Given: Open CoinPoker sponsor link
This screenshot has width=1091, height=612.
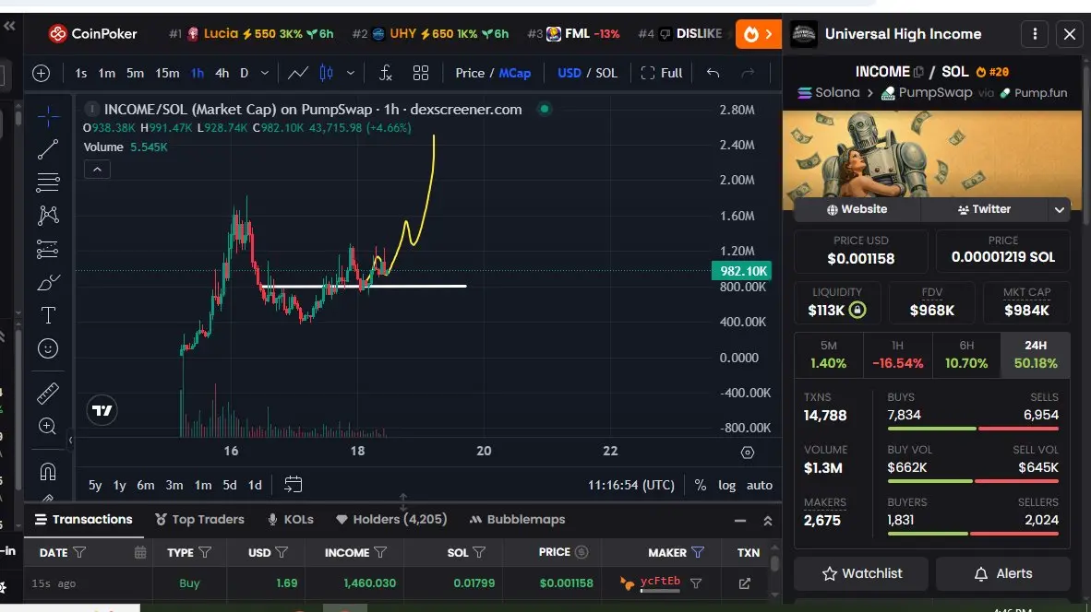Looking at the screenshot, I should [x=93, y=33].
